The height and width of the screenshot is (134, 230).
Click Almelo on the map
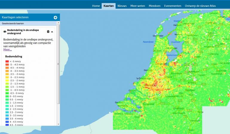coord(214,64)
